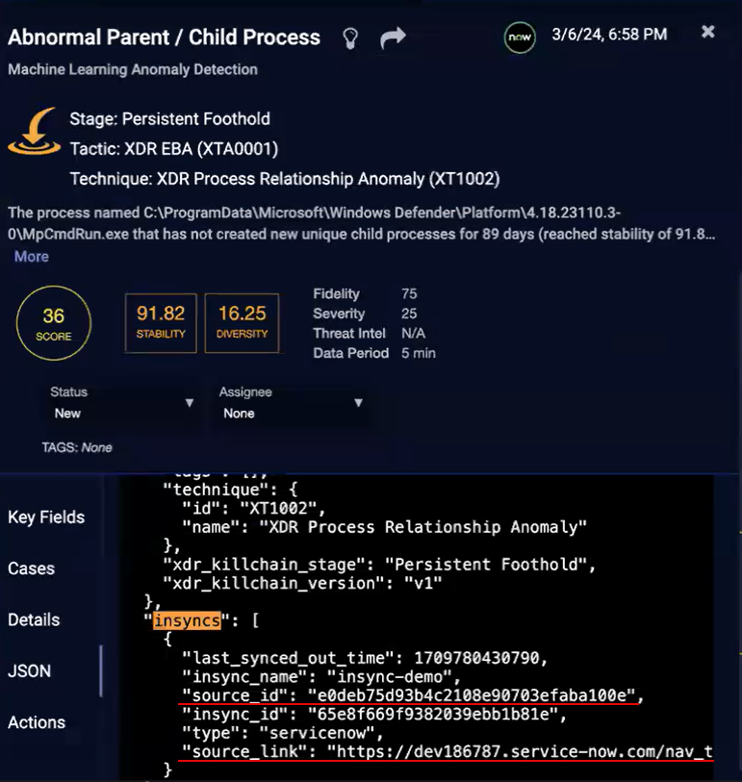Click the source_id value in JSON
Image resolution: width=742 pixels, height=782 pixels.
point(473,694)
